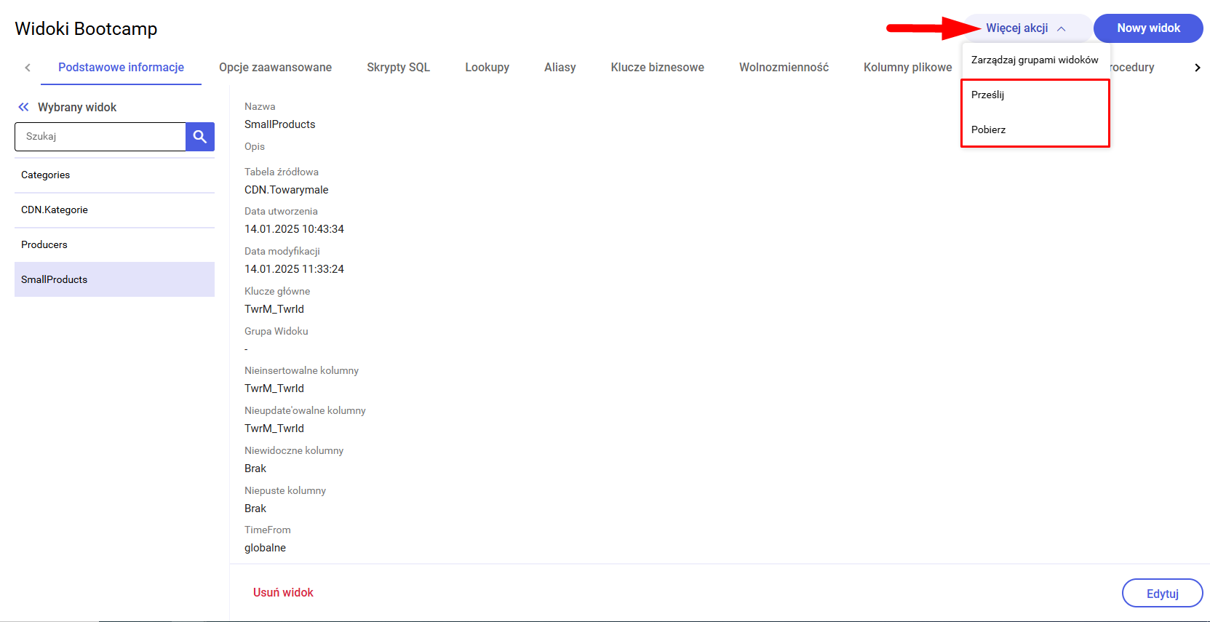Go to the Lookupy tab
The width and height of the screenshot is (1210, 622).
click(x=487, y=67)
